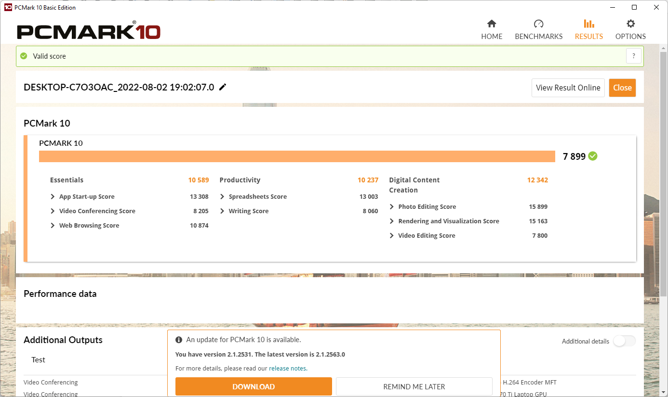Click the orange PCMark 10 score bar
Screen dimensions: 668x397
297,156
